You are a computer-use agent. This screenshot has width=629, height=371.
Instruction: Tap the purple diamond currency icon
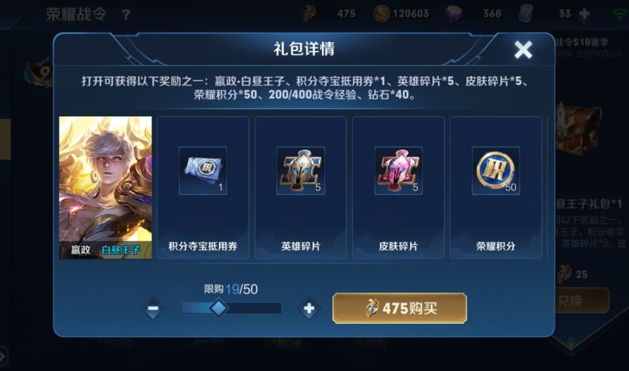pos(454,14)
